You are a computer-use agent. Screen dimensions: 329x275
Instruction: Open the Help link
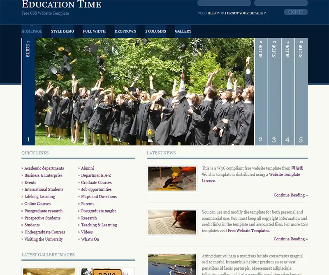(213, 13)
